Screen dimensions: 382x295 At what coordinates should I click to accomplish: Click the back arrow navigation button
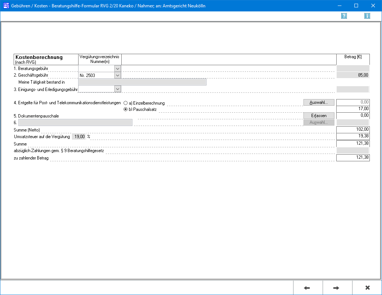(308, 288)
